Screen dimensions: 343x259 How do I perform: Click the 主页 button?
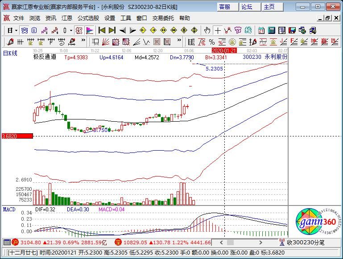(x=272, y=7)
